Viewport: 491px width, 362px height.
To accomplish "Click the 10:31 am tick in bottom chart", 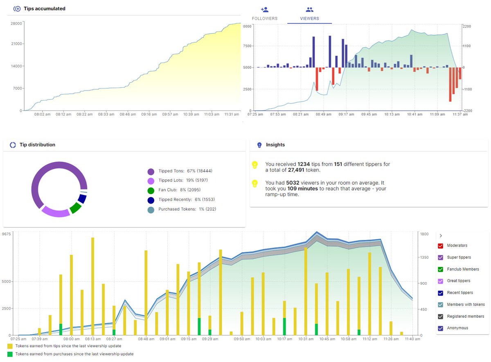I will pos(306,339).
